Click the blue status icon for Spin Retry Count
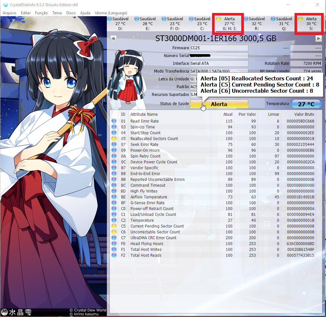The image size is (326, 317). pyautogui.click(x=114, y=156)
